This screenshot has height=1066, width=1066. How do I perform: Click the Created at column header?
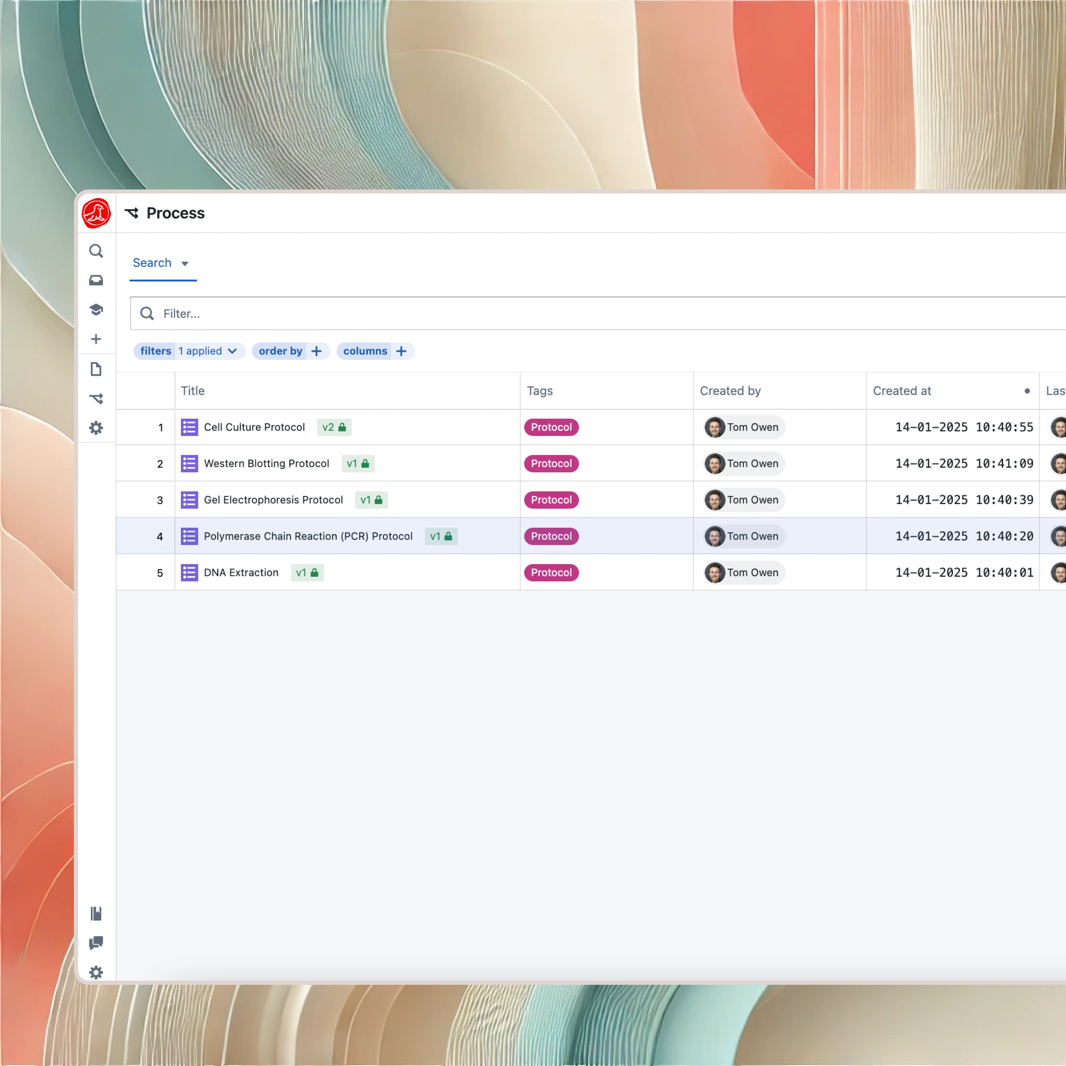pyautogui.click(x=902, y=391)
